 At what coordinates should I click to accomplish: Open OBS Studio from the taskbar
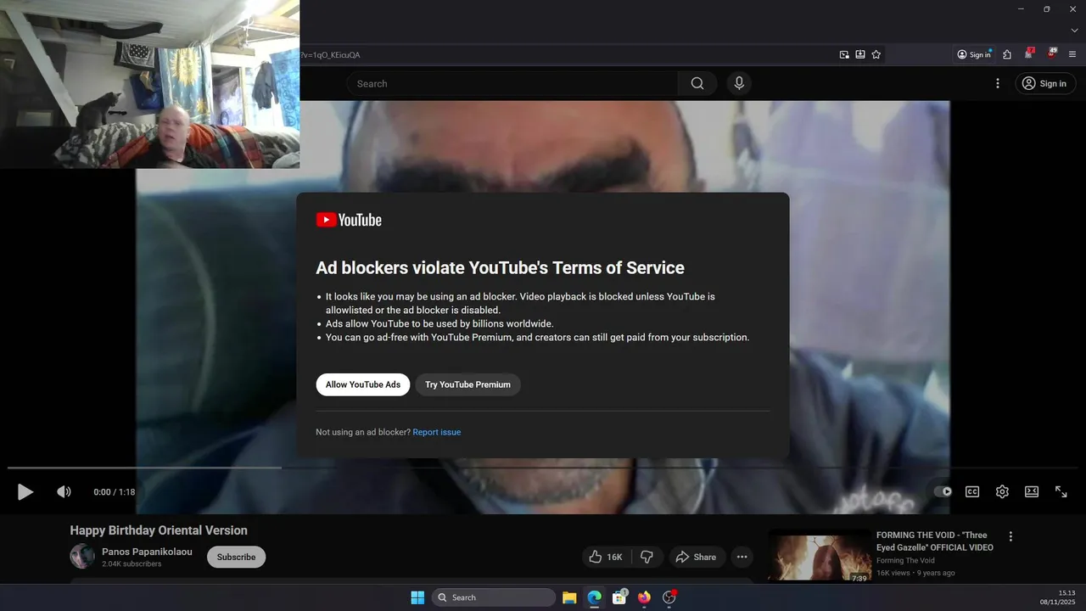pyautogui.click(x=669, y=597)
